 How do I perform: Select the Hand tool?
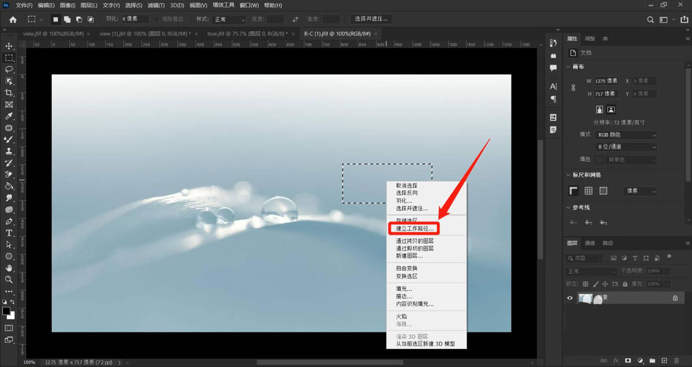(x=9, y=267)
